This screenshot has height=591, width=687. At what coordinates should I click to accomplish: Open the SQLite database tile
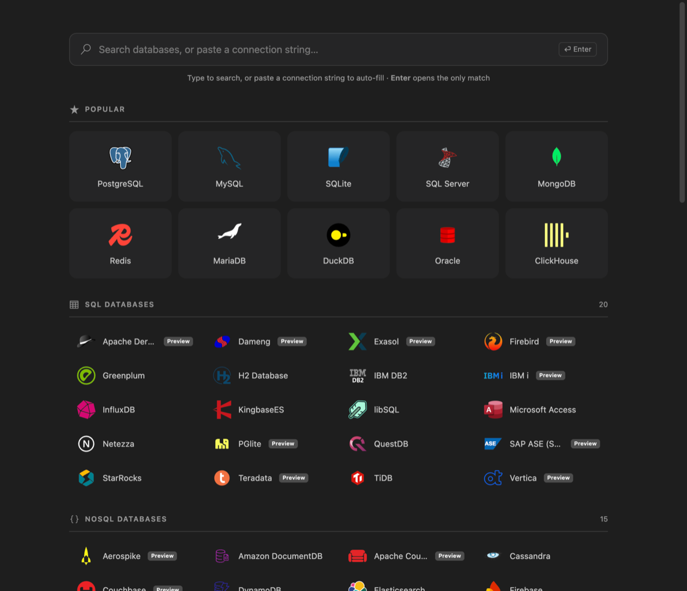tap(338, 166)
